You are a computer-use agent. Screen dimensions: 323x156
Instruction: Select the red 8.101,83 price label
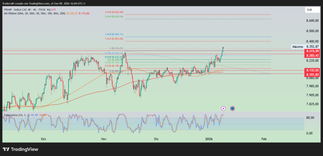(x=312, y=75)
